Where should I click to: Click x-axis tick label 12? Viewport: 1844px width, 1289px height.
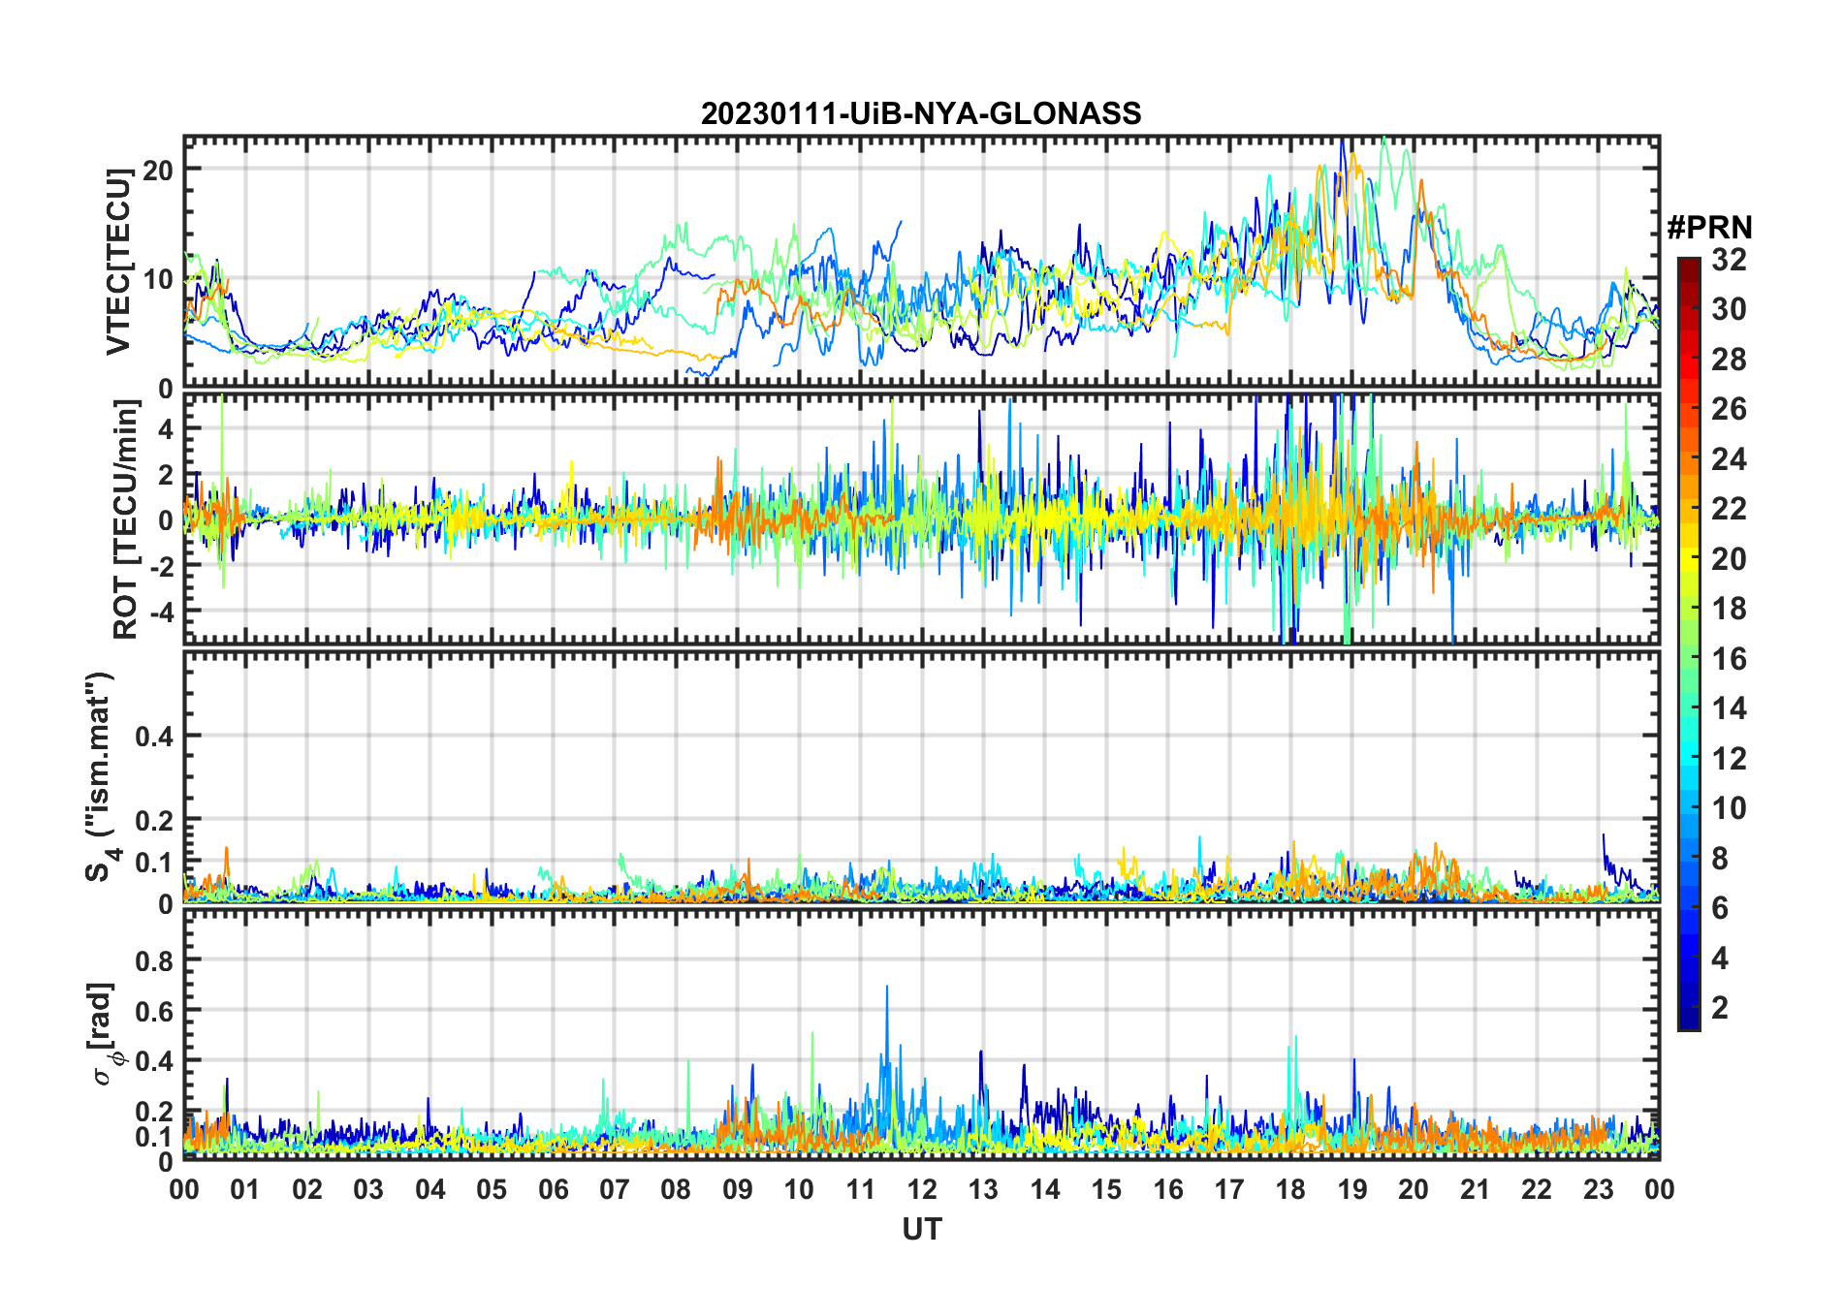(x=921, y=1190)
